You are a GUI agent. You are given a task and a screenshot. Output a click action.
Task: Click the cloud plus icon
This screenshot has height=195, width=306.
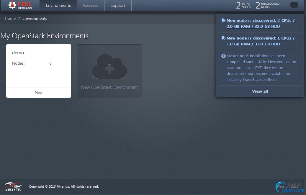click(x=109, y=67)
